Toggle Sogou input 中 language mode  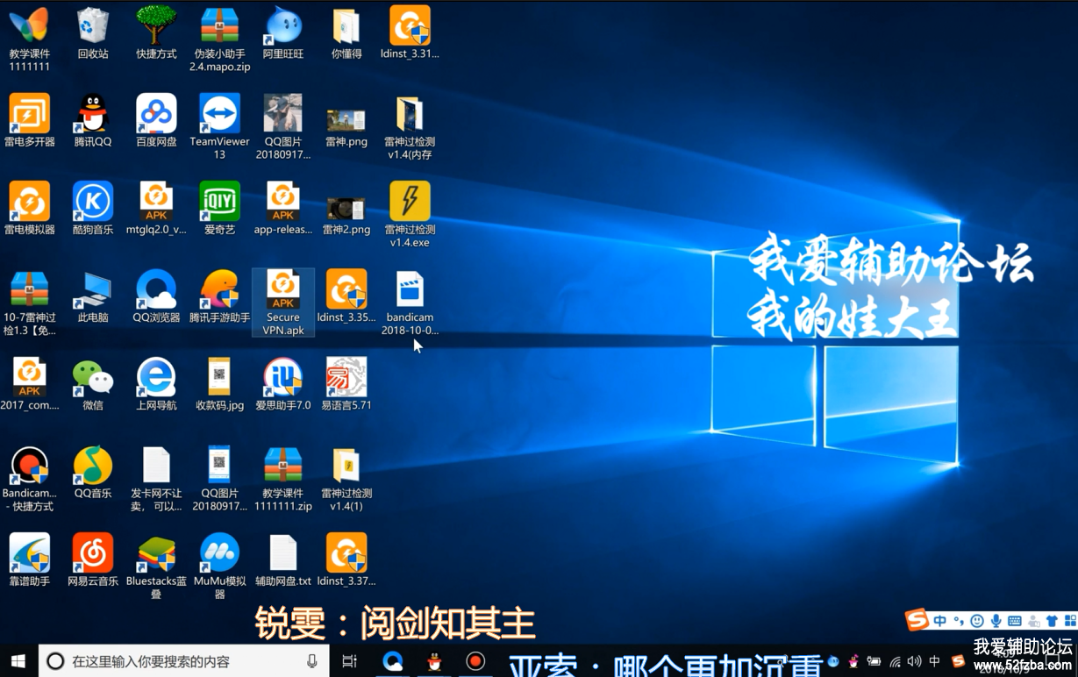(x=939, y=621)
